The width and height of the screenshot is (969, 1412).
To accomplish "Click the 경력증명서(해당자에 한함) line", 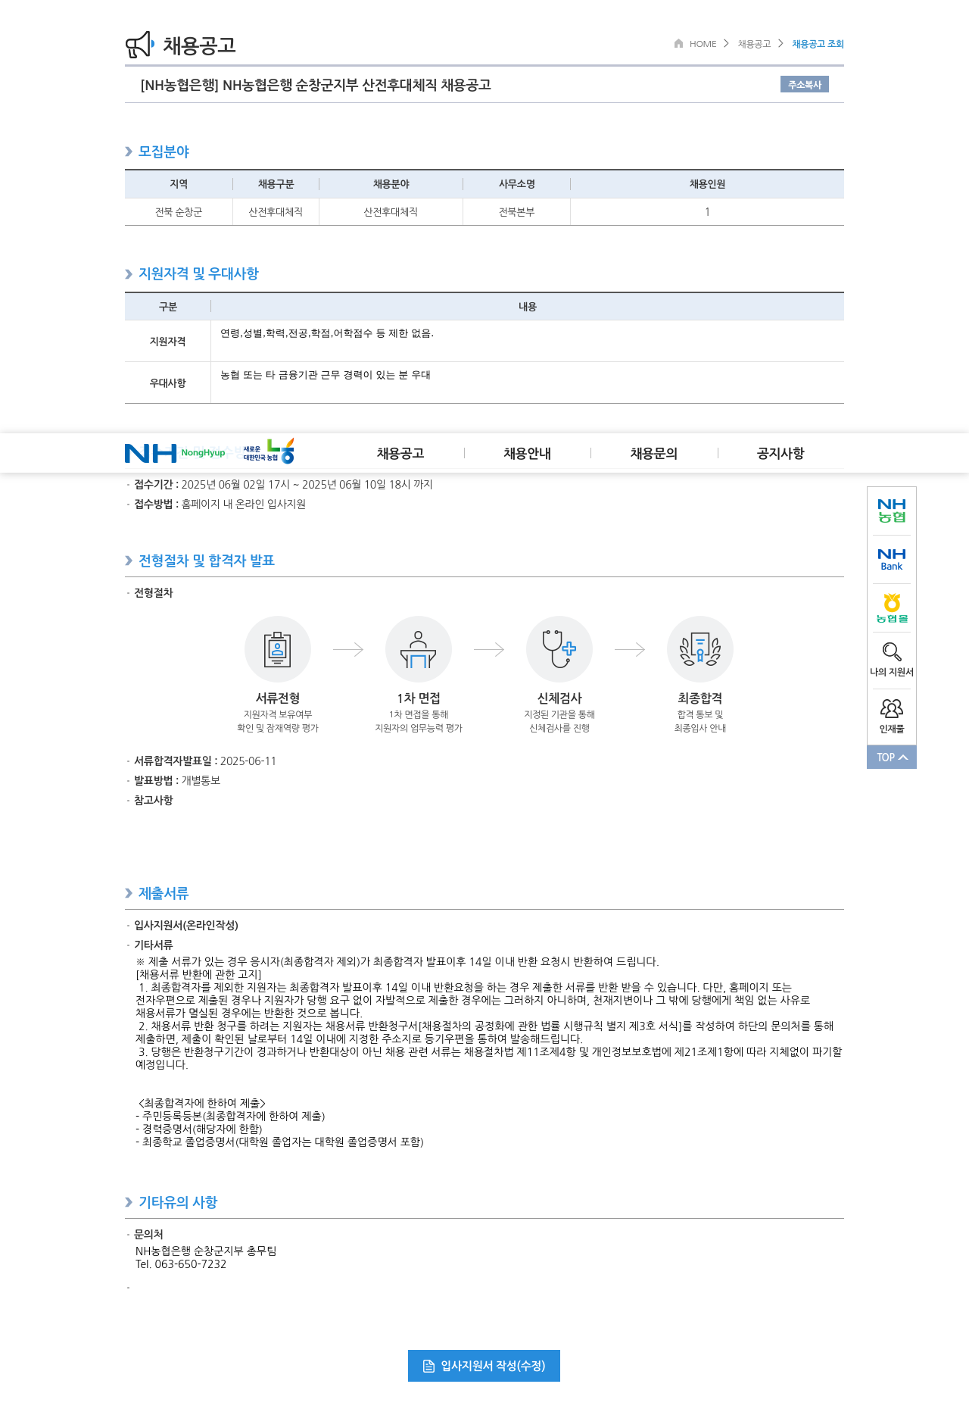I will 199,1129.
